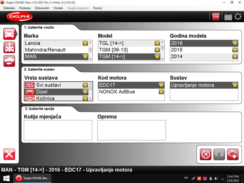Open the Dokumenti menu

click(x=42, y=8)
